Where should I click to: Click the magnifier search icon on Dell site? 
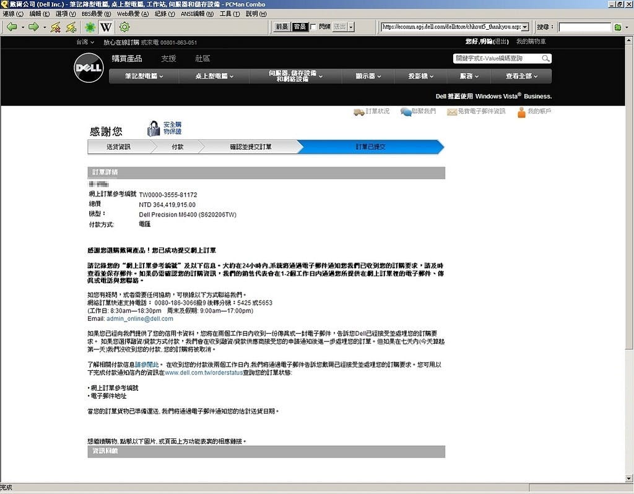(545, 59)
